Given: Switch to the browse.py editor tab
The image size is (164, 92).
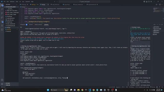Looking at the screenshot, I should 24,5.
